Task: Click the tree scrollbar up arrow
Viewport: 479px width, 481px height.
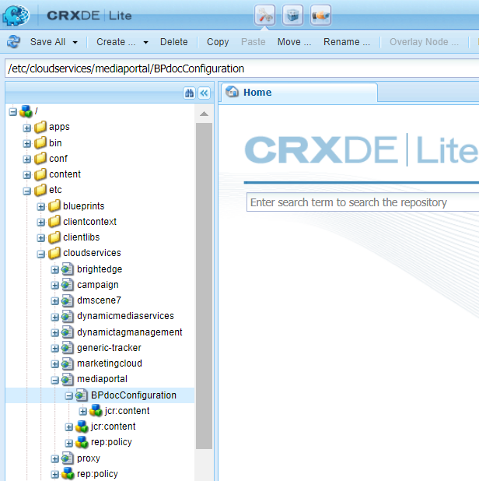Action: pos(204,114)
